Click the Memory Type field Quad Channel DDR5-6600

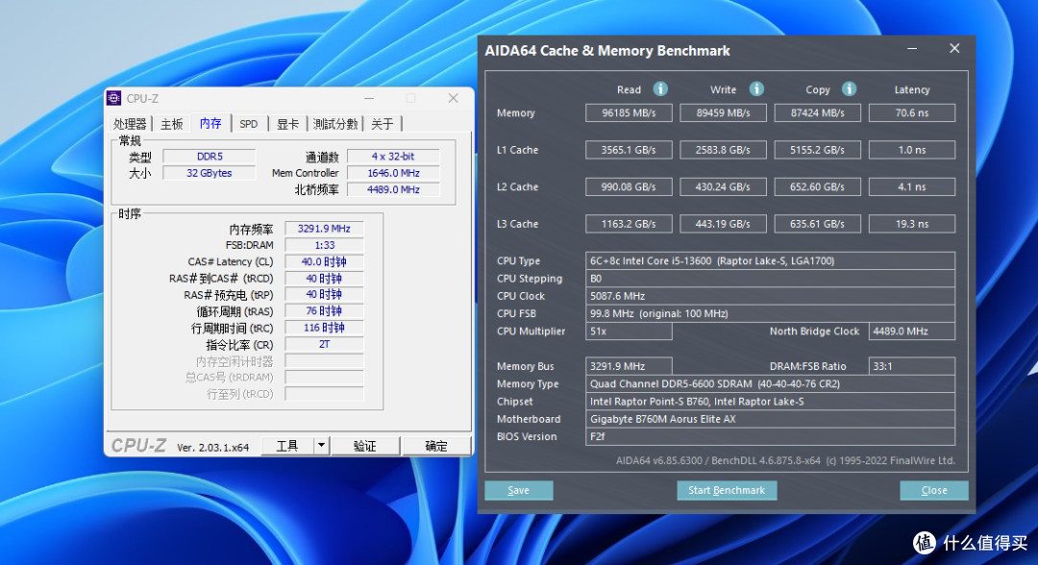coord(771,383)
